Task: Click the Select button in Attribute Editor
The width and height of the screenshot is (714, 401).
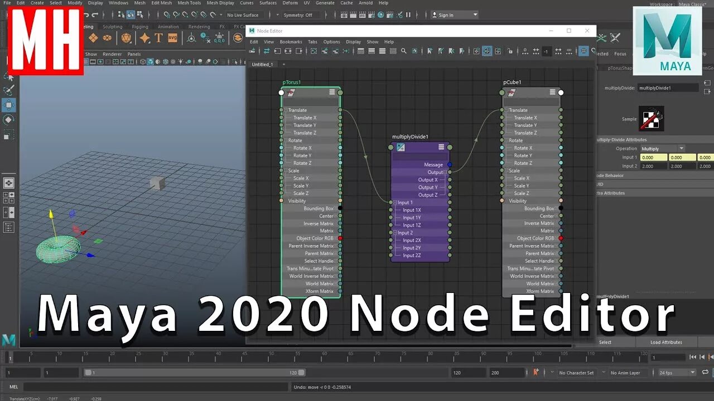Action: [x=605, y=342]
